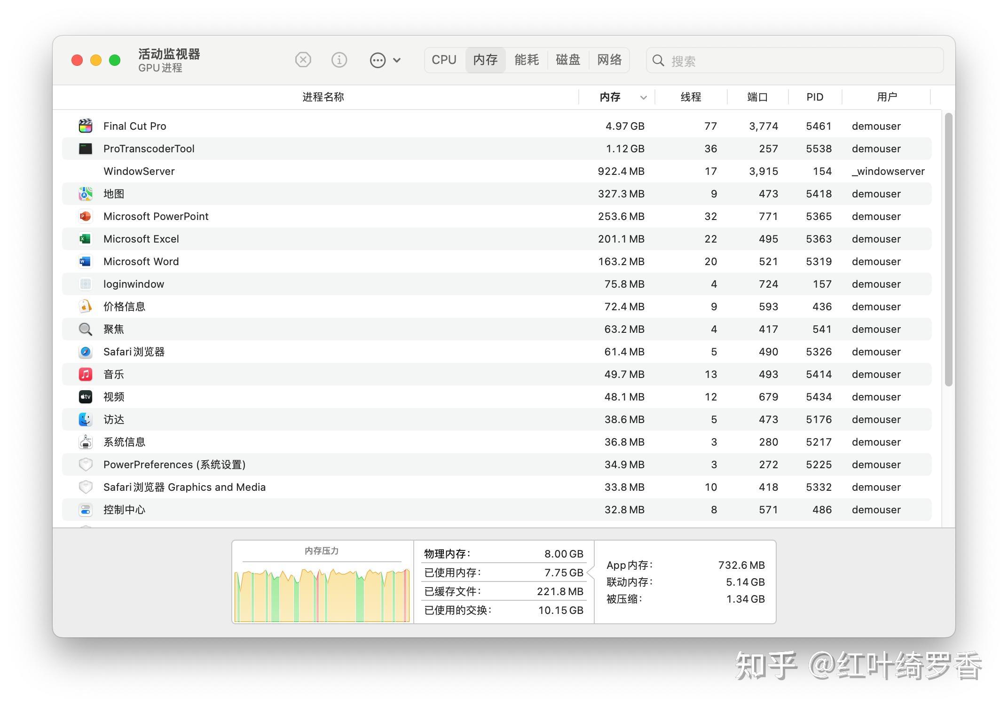Click the Final Cut Pro app icon
Viewport: 1008px width, 707px height.
(x=85, y=126)
